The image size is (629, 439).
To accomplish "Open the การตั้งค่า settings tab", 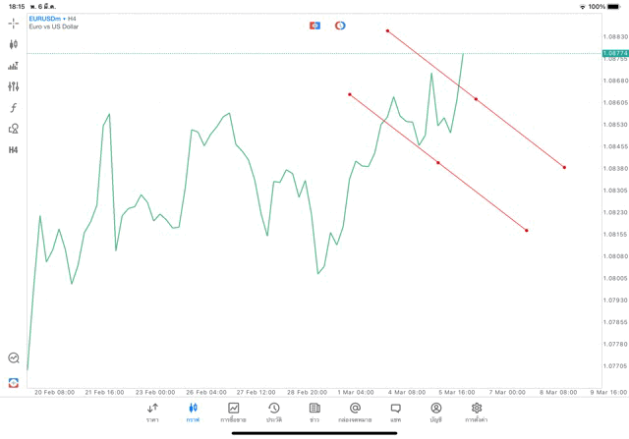I will 477,412.
